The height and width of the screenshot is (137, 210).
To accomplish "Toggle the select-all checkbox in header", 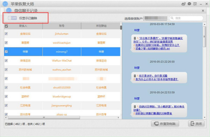I will pos(6,26).
